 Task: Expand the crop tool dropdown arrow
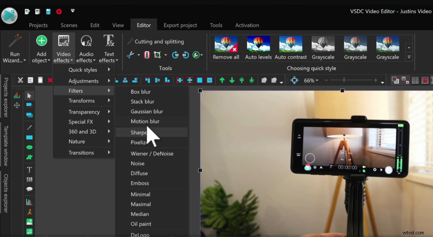pos(166,55)
